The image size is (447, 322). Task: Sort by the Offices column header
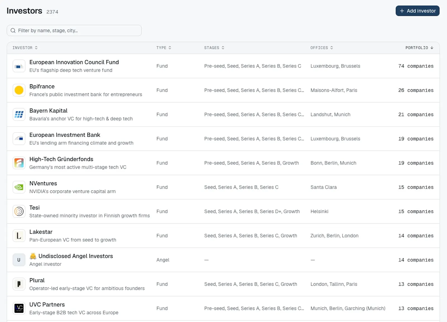(322, 48)
